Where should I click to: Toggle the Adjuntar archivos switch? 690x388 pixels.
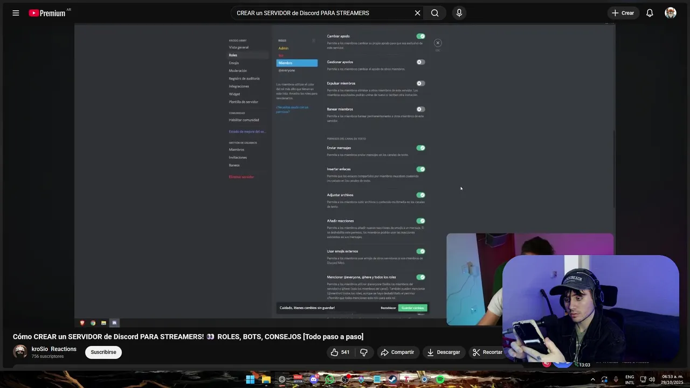pyautogui.click(x=420, y=195)
